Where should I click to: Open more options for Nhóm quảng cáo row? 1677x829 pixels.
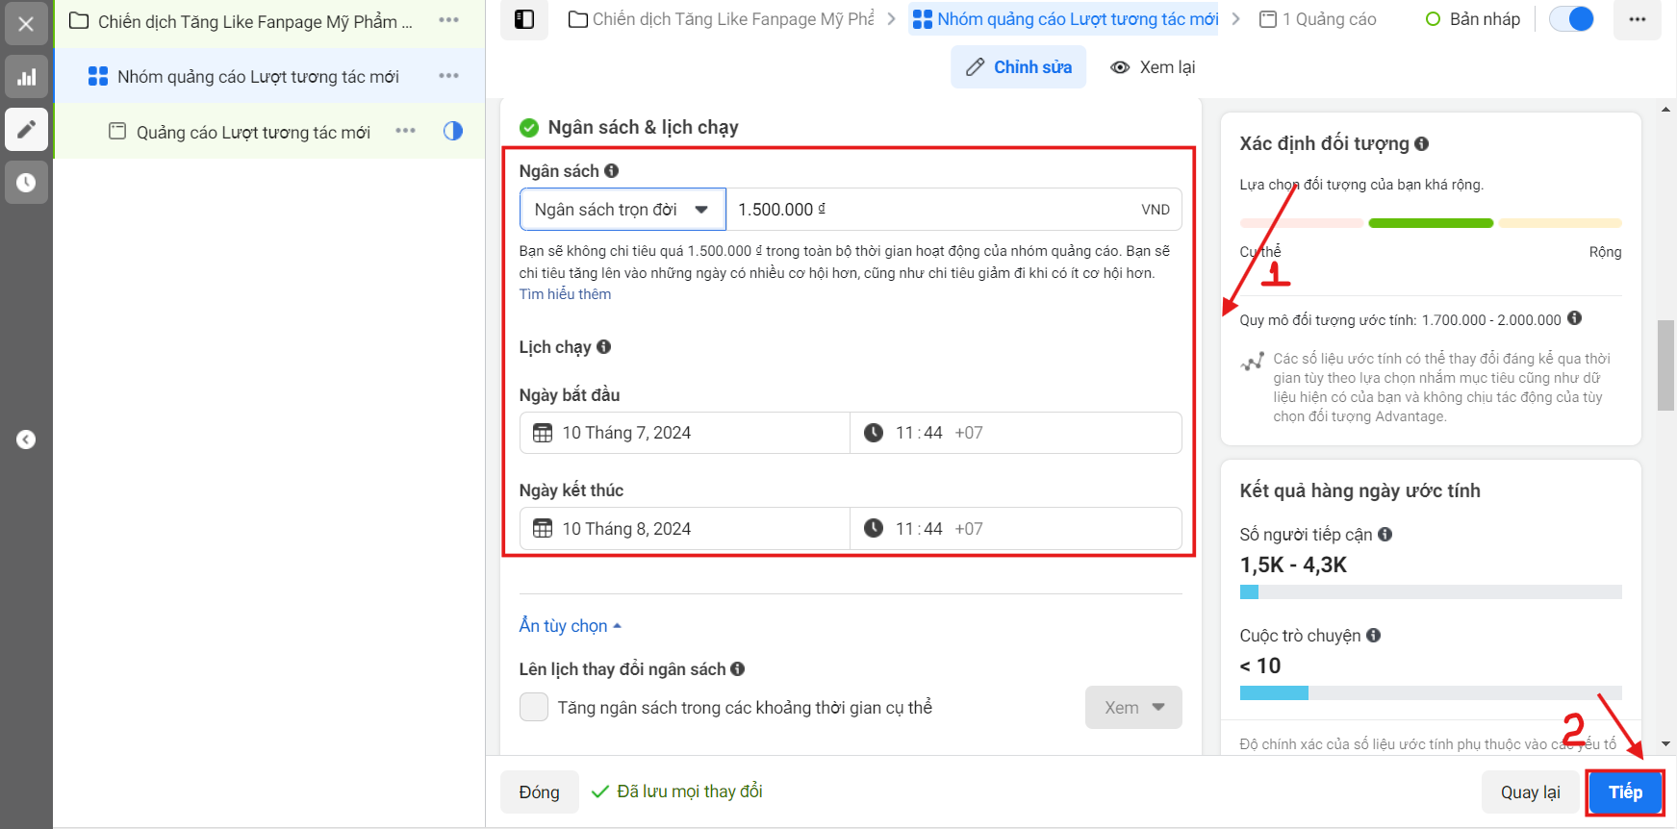(448, 76)
